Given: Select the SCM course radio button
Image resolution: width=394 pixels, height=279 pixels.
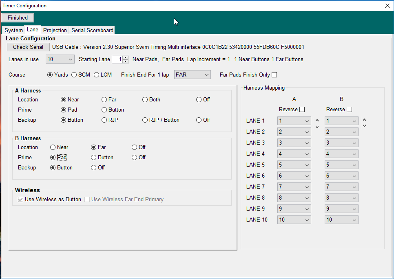Looking at the screenshot, I should (74, 75).
